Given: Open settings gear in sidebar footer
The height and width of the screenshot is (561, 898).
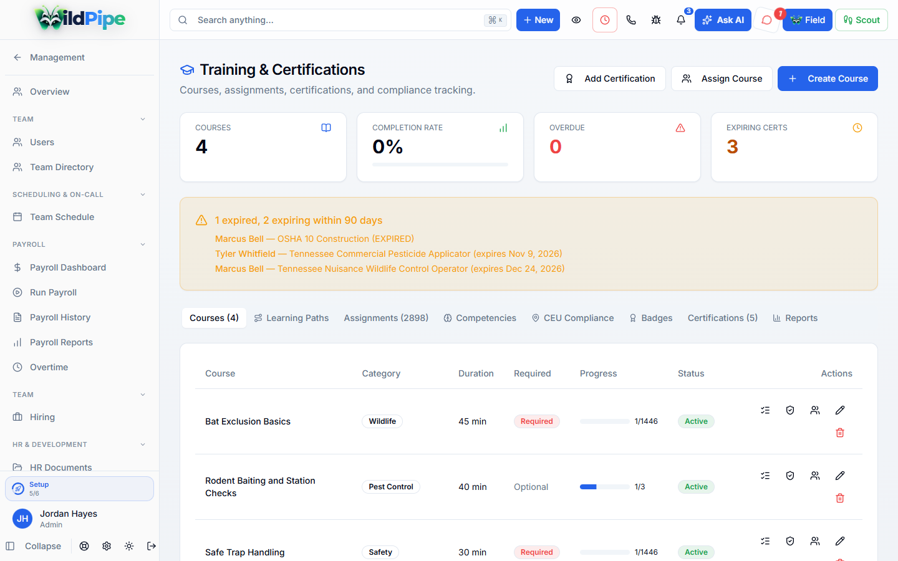Looking at the screenshot, I should click(107, 546).
